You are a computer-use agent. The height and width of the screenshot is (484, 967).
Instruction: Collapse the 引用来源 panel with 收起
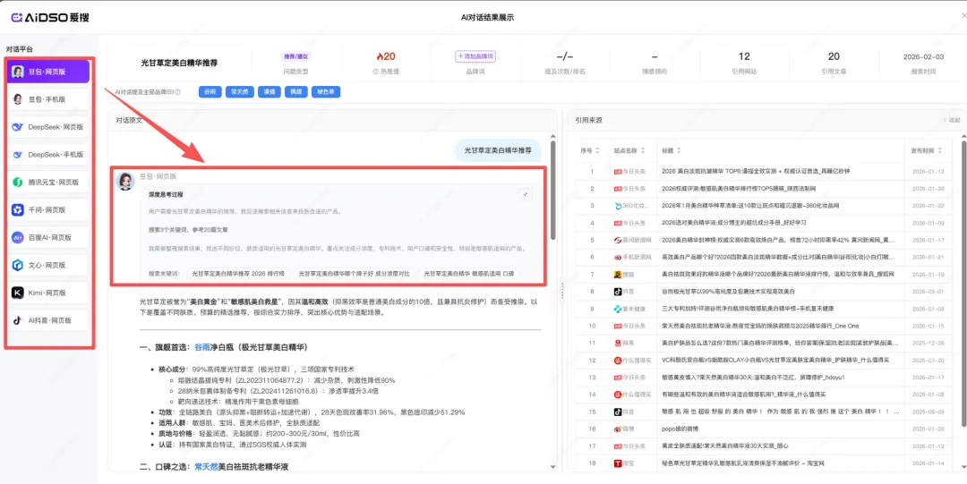pos(950,120)
